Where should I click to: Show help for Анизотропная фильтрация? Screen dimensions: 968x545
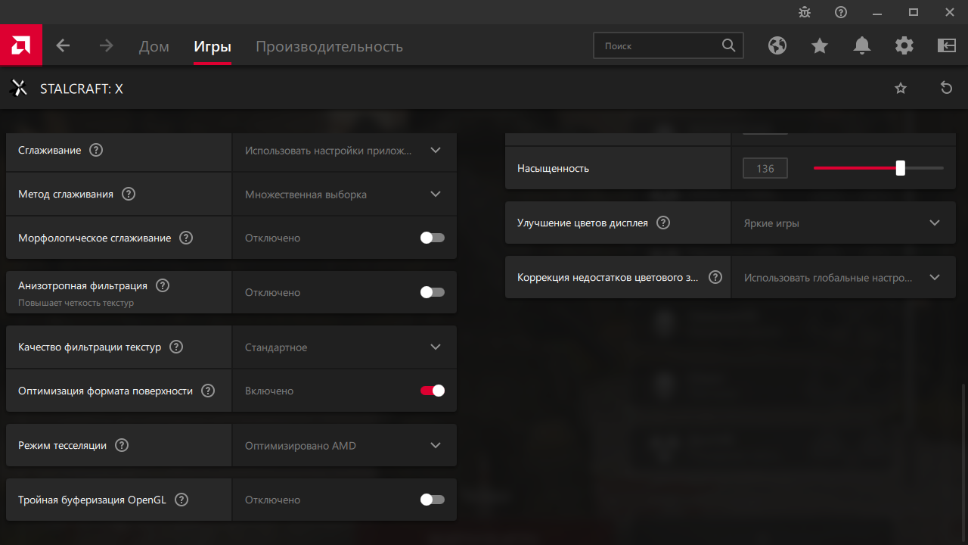(x=162, y=286)
